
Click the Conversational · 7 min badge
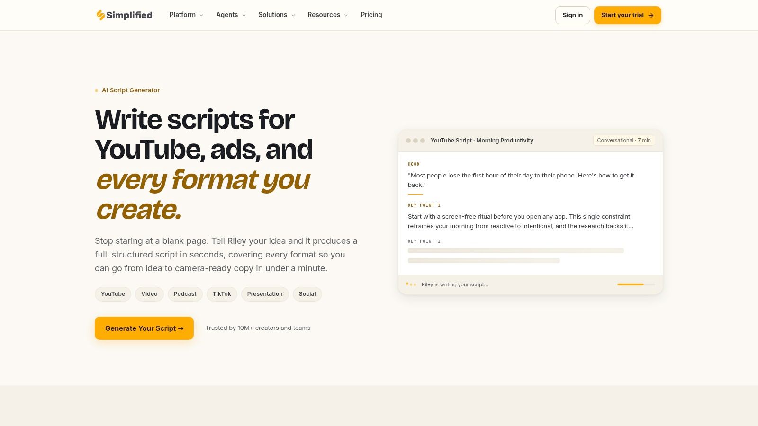[x=624, y=140]
